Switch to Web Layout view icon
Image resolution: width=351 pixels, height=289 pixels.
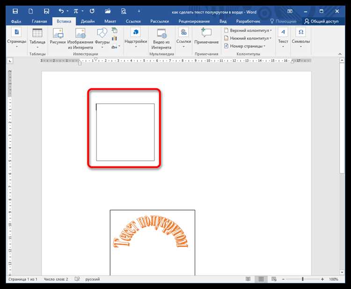click(x=274, y=279)
